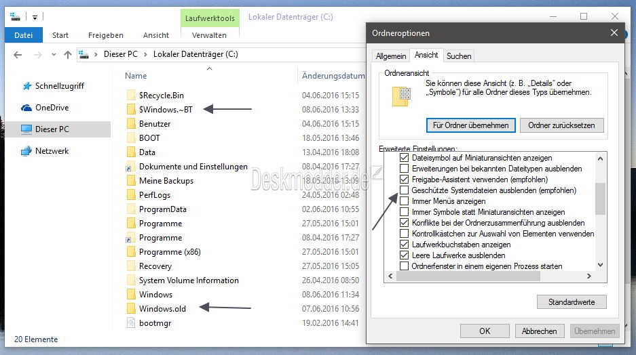Click sort arrow above Name column
This screenshot has width=636, height=355.
pos(209,69)
